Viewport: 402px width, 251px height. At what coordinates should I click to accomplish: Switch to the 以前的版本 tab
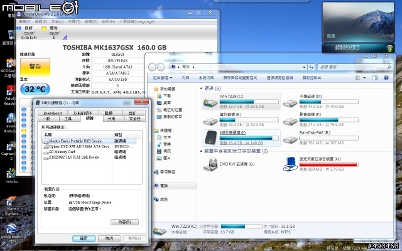tap(83, 113)
